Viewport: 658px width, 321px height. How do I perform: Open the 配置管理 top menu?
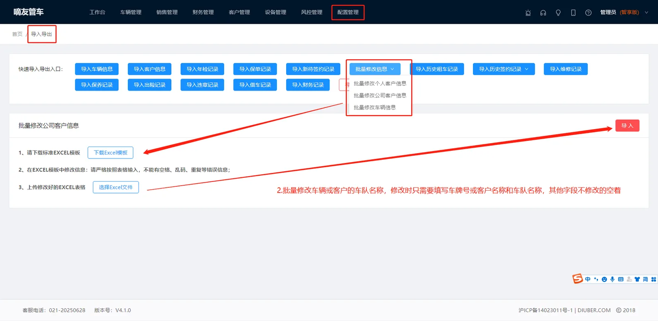click(x=348, y=12)
